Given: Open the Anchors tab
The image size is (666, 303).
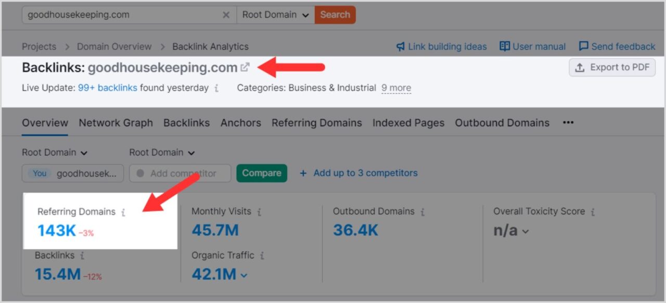Looking at the screenshot, I should coord(240,122).
